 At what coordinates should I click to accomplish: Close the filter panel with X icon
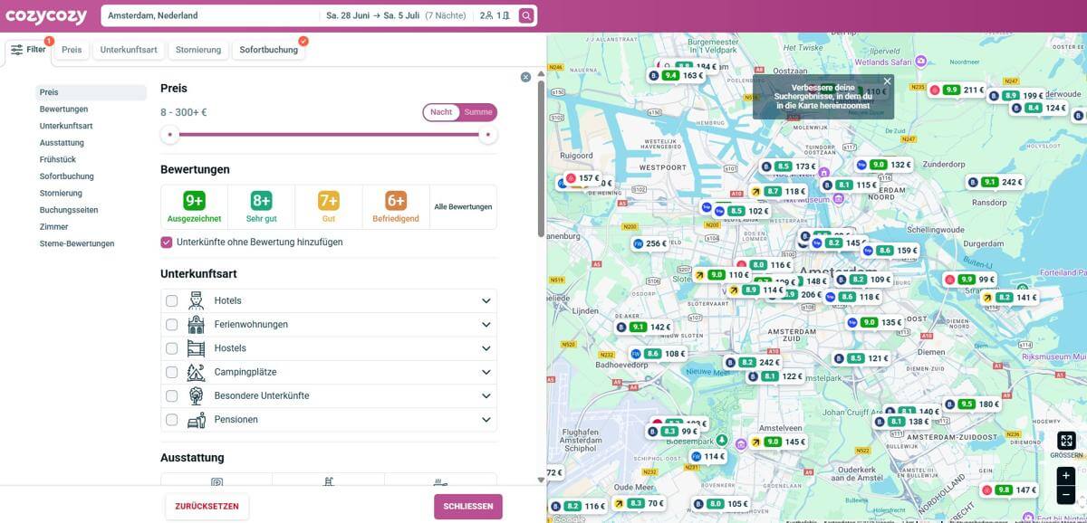click(525, 77)
